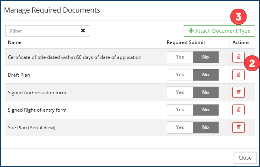Viewport: 260px width, 167px height.
Task: Click into the Filter text field
Action: 41,31
